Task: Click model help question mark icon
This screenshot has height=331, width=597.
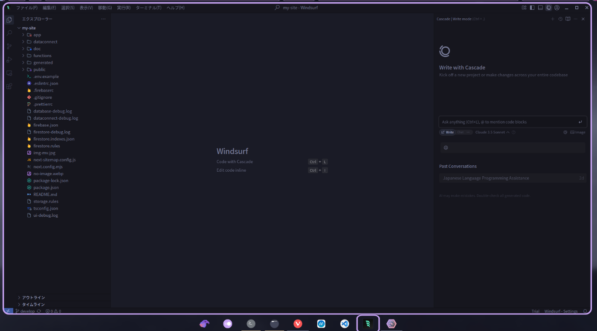Action: 513,132
